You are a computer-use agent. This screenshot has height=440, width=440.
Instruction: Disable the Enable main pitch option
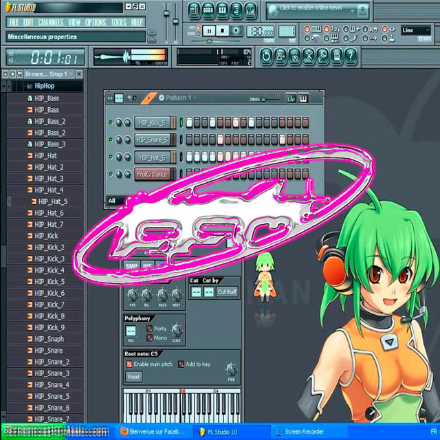(x=129, y=364)
